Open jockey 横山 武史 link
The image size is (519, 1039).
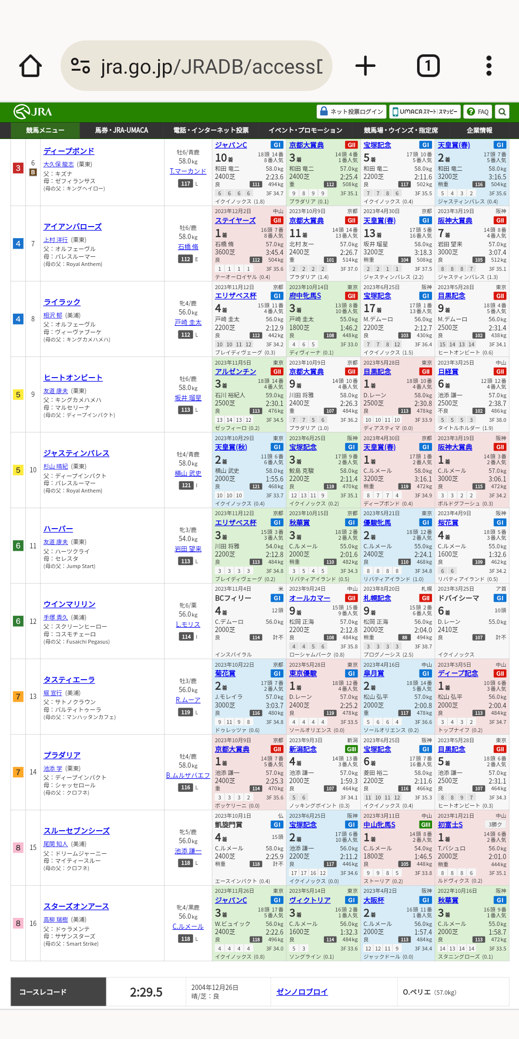click(188, 473)
